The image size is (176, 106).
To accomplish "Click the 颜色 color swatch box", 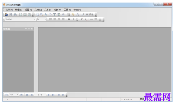I will tap(87, 14).
